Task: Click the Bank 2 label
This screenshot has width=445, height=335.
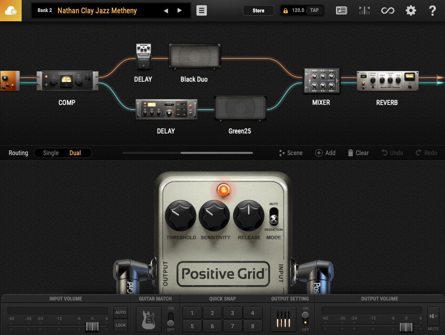Action: tap(44, 10)
